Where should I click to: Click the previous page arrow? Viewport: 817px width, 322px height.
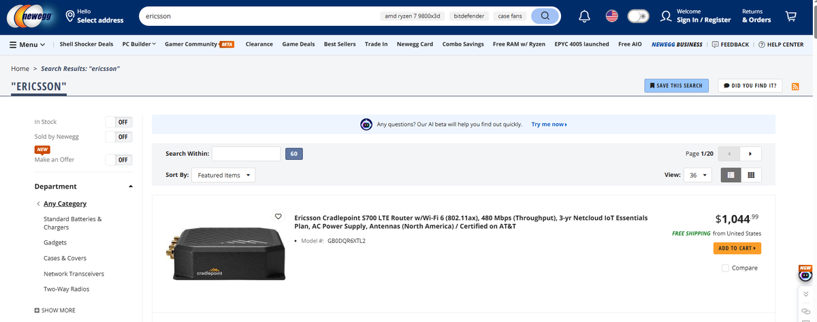[729, 153]
